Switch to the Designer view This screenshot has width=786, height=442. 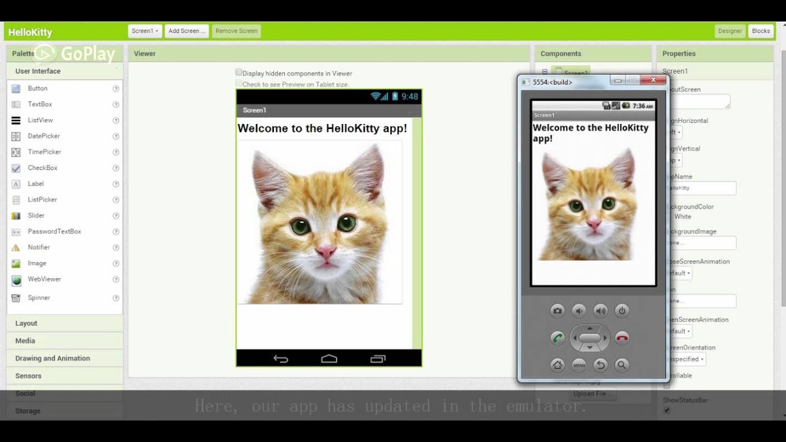730,31
